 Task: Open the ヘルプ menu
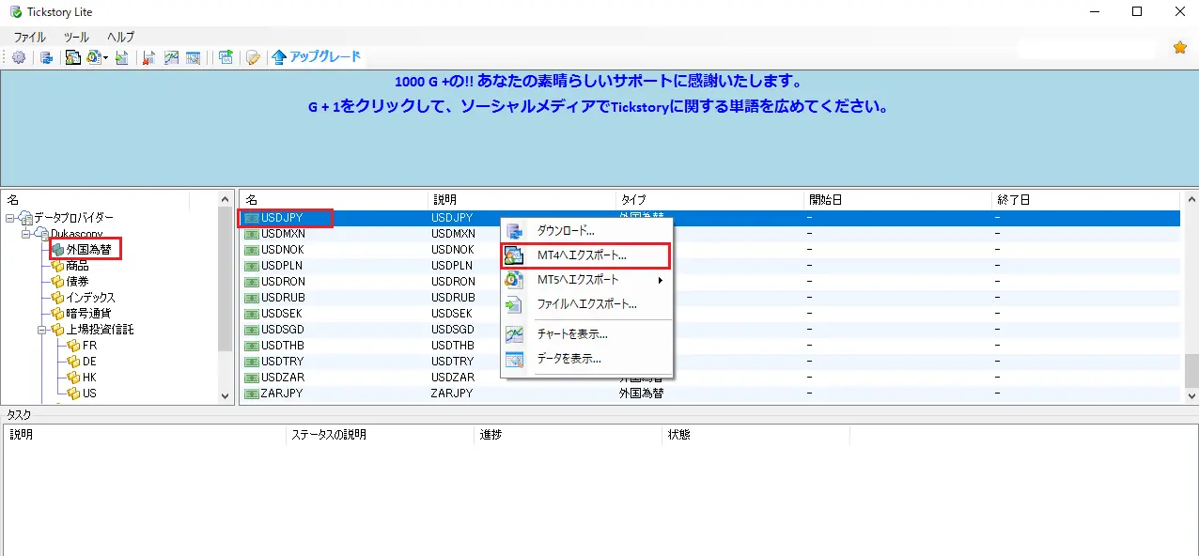point(120,37)
